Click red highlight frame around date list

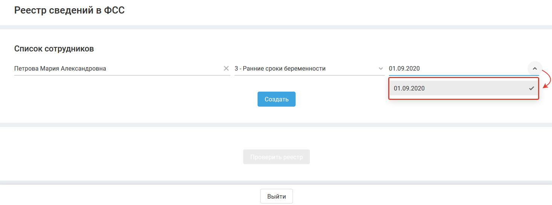(x=464, y=99)
